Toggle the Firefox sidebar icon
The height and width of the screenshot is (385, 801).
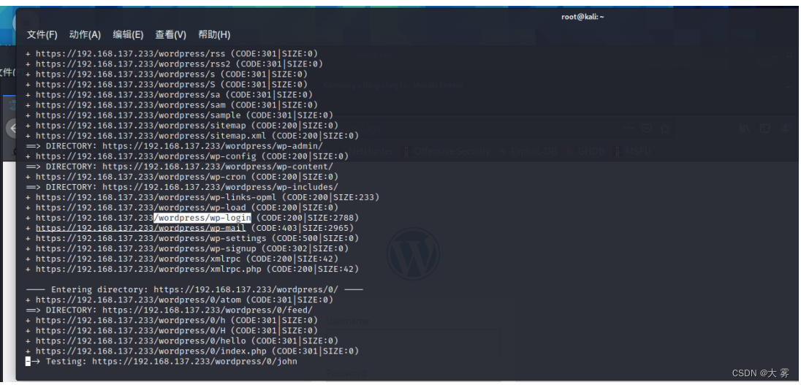click(x=764, y=128)
